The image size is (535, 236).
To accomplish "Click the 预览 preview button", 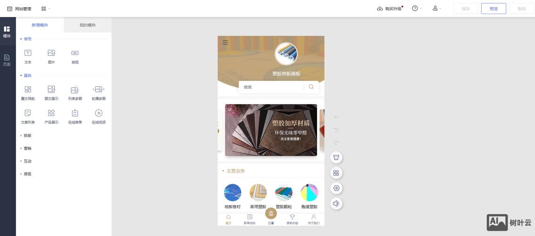I will pyautogui.click(x=493, y=8).
